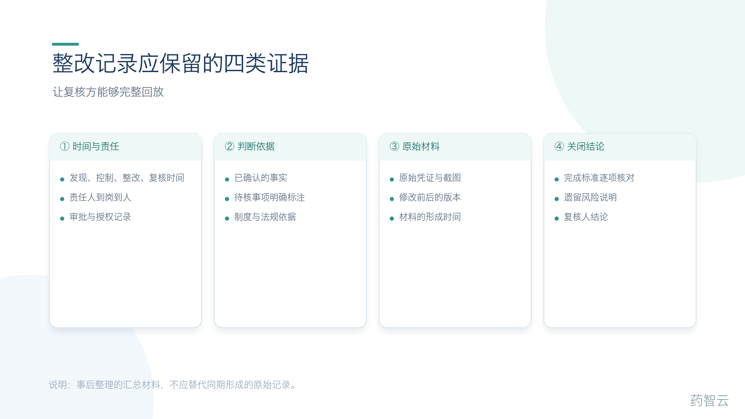Click the footnote starting with 说明：事后整理的汇总材料

click(173, 385)
